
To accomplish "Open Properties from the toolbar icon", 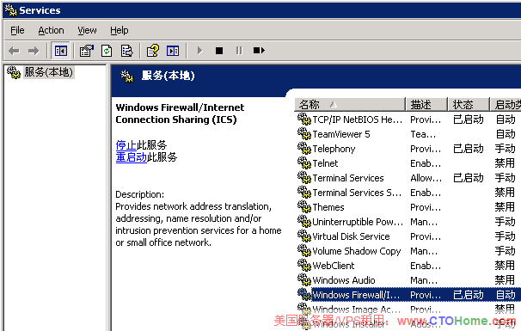I will click(x=86, y=51).
